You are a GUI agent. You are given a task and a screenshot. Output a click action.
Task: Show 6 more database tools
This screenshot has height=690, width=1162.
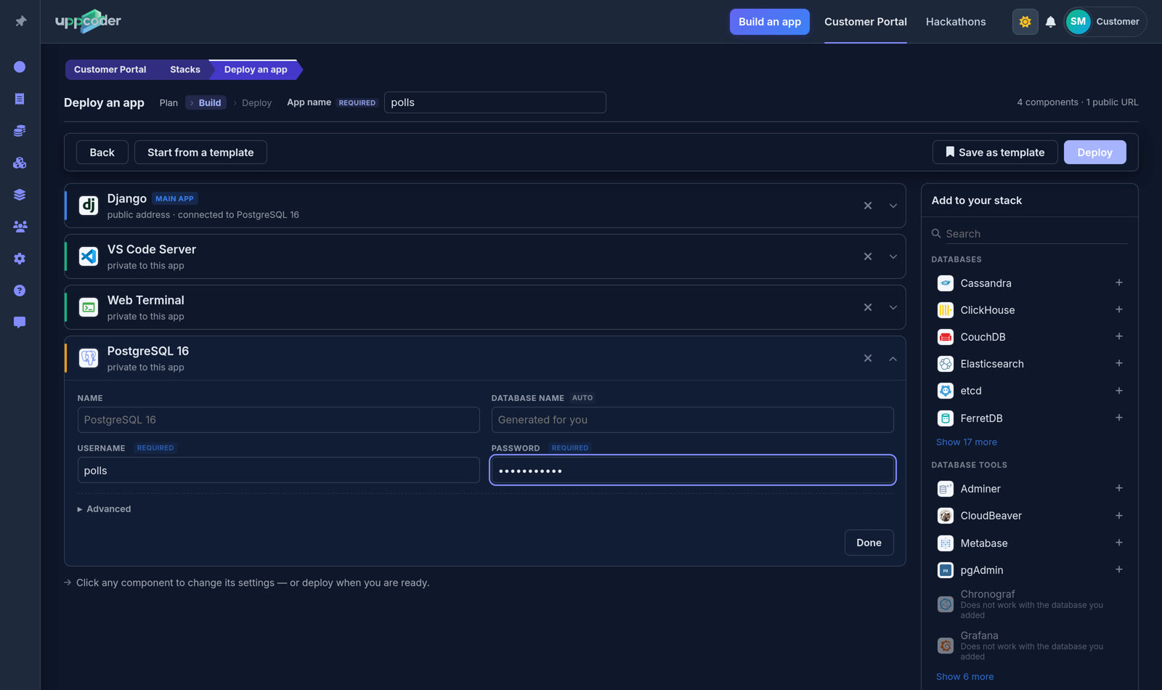point(964,677)
